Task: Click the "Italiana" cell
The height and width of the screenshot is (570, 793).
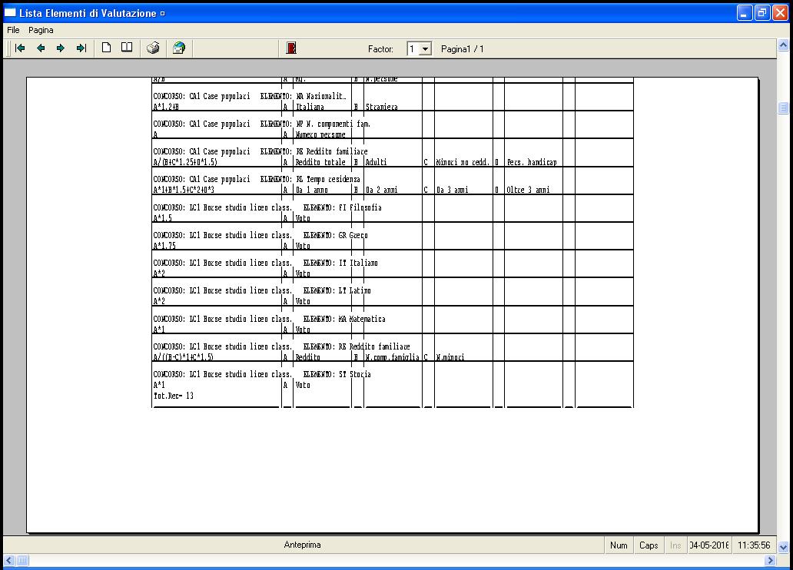Action: pos(310,107)
